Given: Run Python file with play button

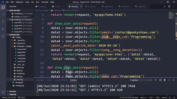Looking at the screenshot, I should click(x=165, y=7).
